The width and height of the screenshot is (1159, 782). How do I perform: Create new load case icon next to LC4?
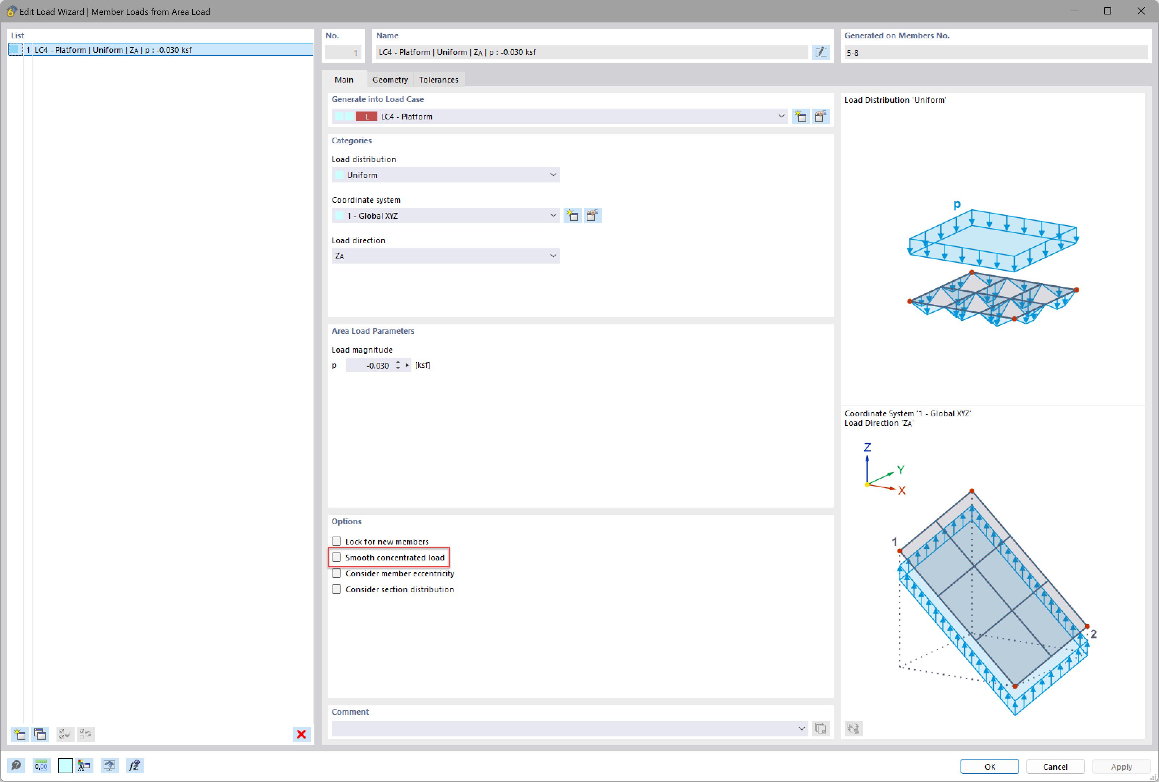point(800,117)
